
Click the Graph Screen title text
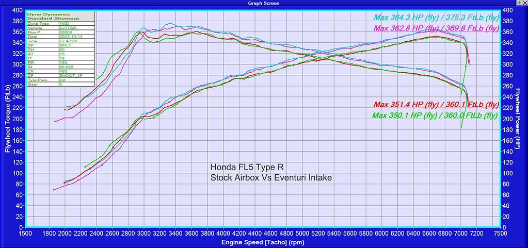(x=264, y=3)
